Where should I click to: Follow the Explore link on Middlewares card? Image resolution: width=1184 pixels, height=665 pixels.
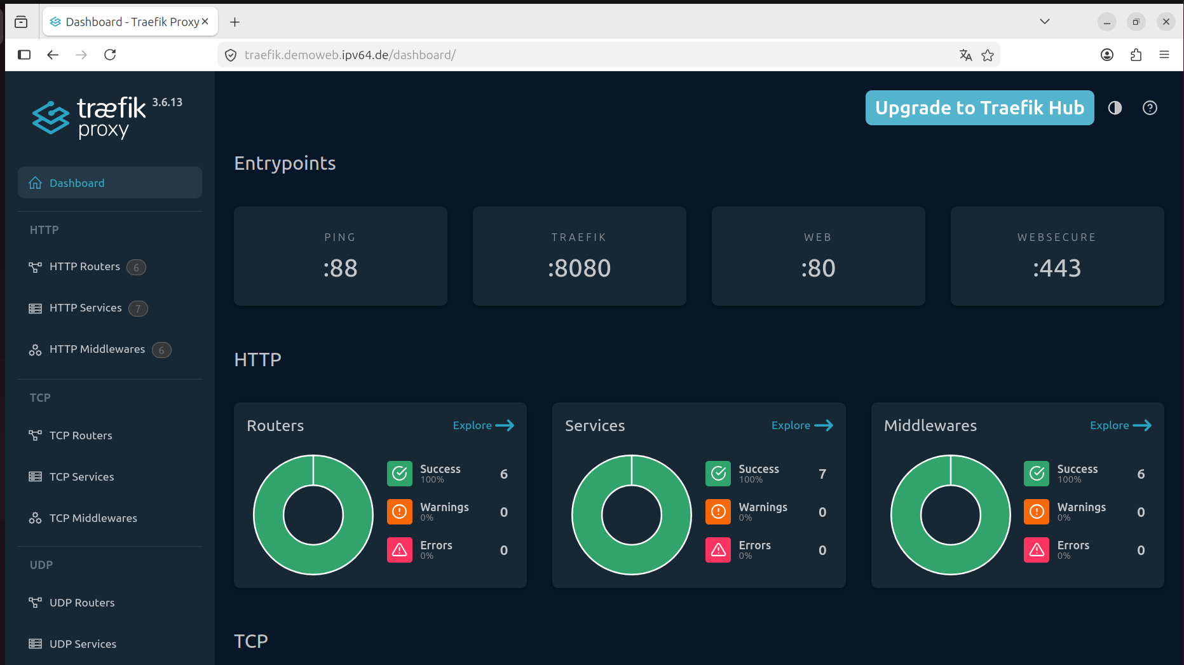(x=1121, y=425)
